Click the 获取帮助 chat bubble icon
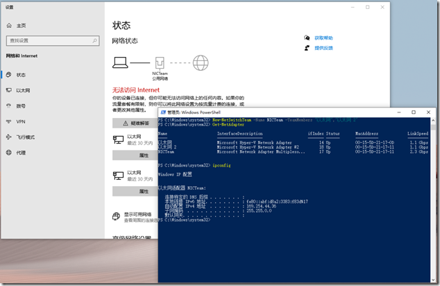The image size is (440, 286). [x=307, y=37]
